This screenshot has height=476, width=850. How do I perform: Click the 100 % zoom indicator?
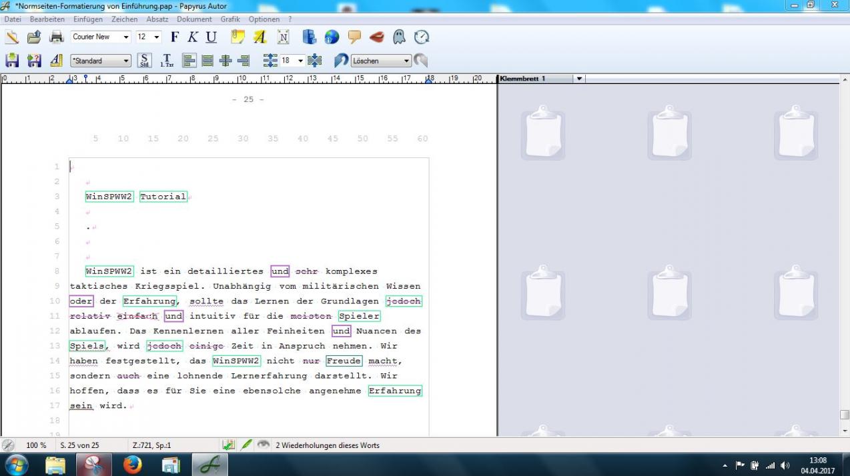click(x=36, y=445)
